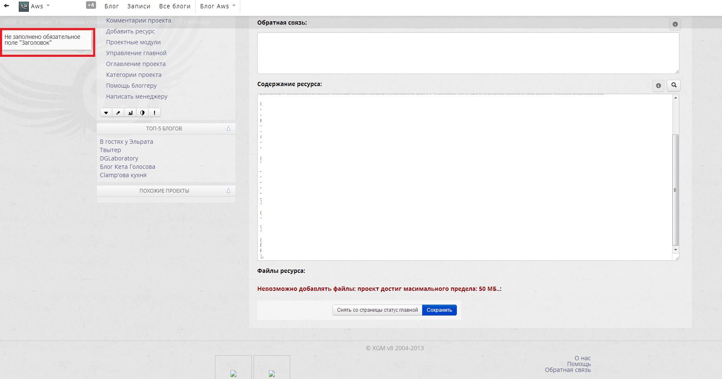Open Комментарии проекта in the sidebar
Screen dimensions: 722x379
point(139,20)
